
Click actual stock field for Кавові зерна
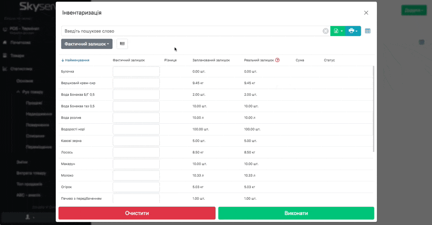tap(136, 141)
